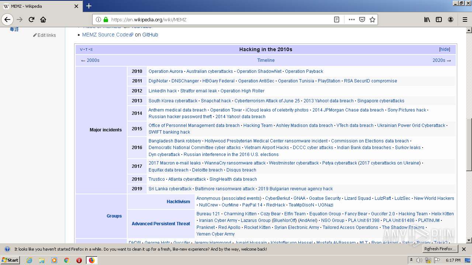Open Windows Explorer folder from taskbar
This screenshot has width=472, height=265.
[x=42, y=260]
